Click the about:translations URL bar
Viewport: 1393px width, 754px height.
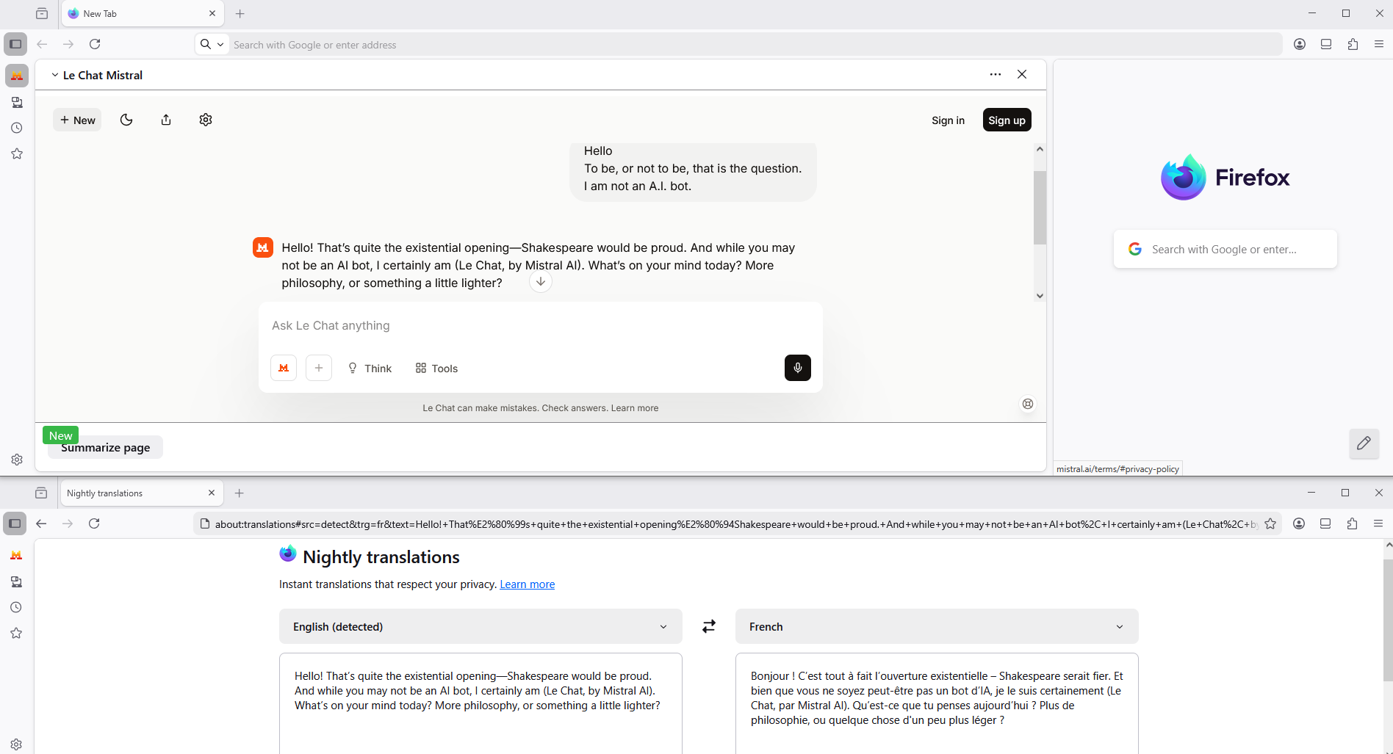click(736, 524)
